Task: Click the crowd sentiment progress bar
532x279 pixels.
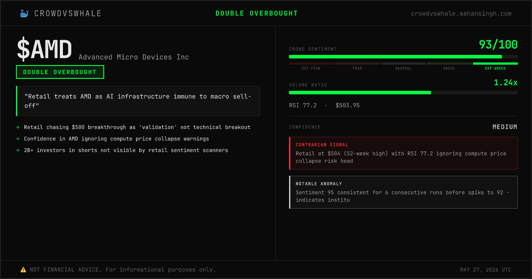Action: pos(403,57)
